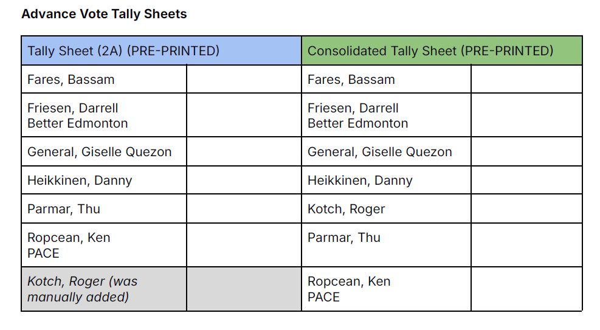Click Friesen, Darrell Better Edmonton in 2A sheet
Image resolution: width=600 pixels, height=330 pixels.
pos(78,115)
